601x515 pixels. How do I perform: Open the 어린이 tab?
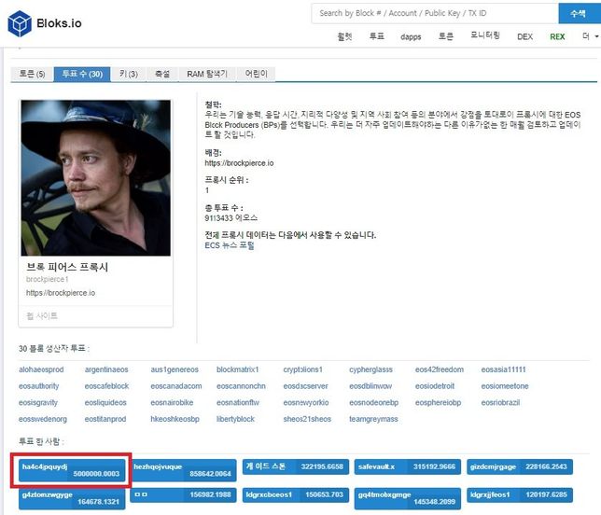pyautogui.click(x=256, y=74)
